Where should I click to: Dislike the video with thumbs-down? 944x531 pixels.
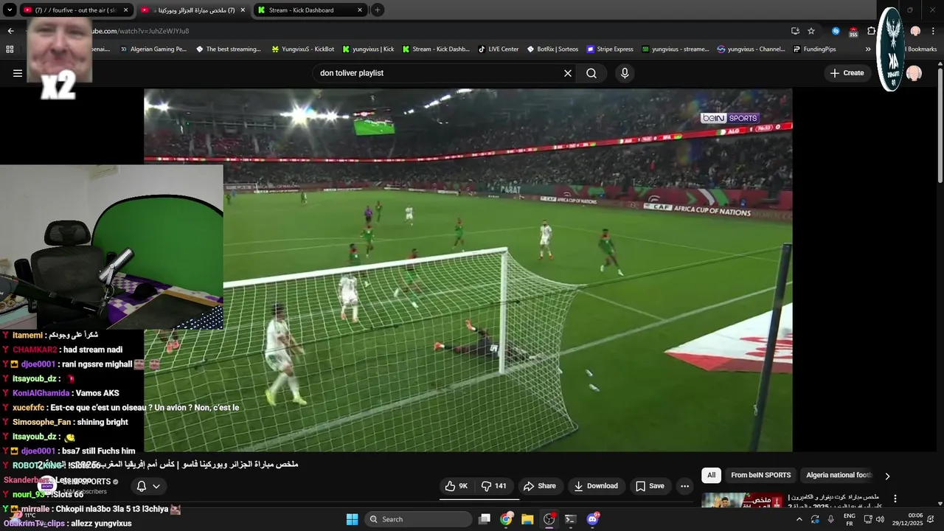(x=494, y=486)
